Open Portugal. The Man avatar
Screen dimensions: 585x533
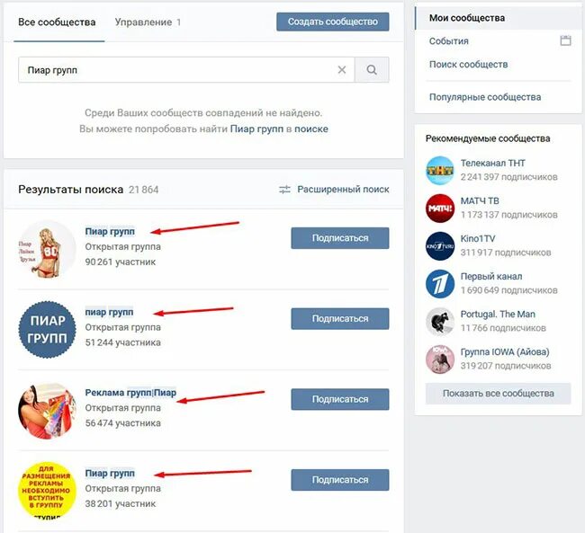tap(440, 322)
